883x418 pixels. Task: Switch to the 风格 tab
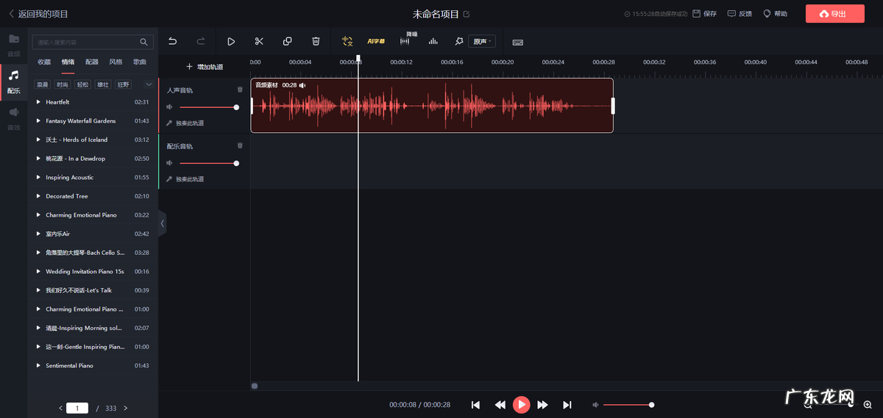coord(116,62)
